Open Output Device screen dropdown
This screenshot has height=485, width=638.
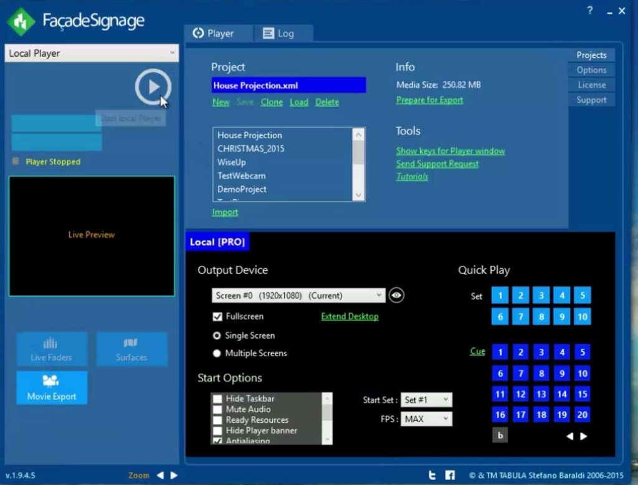298,295
